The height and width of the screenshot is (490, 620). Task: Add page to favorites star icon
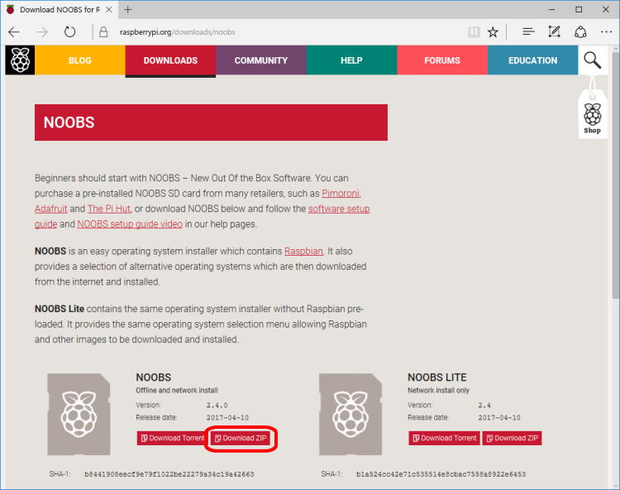coord(493,32)
